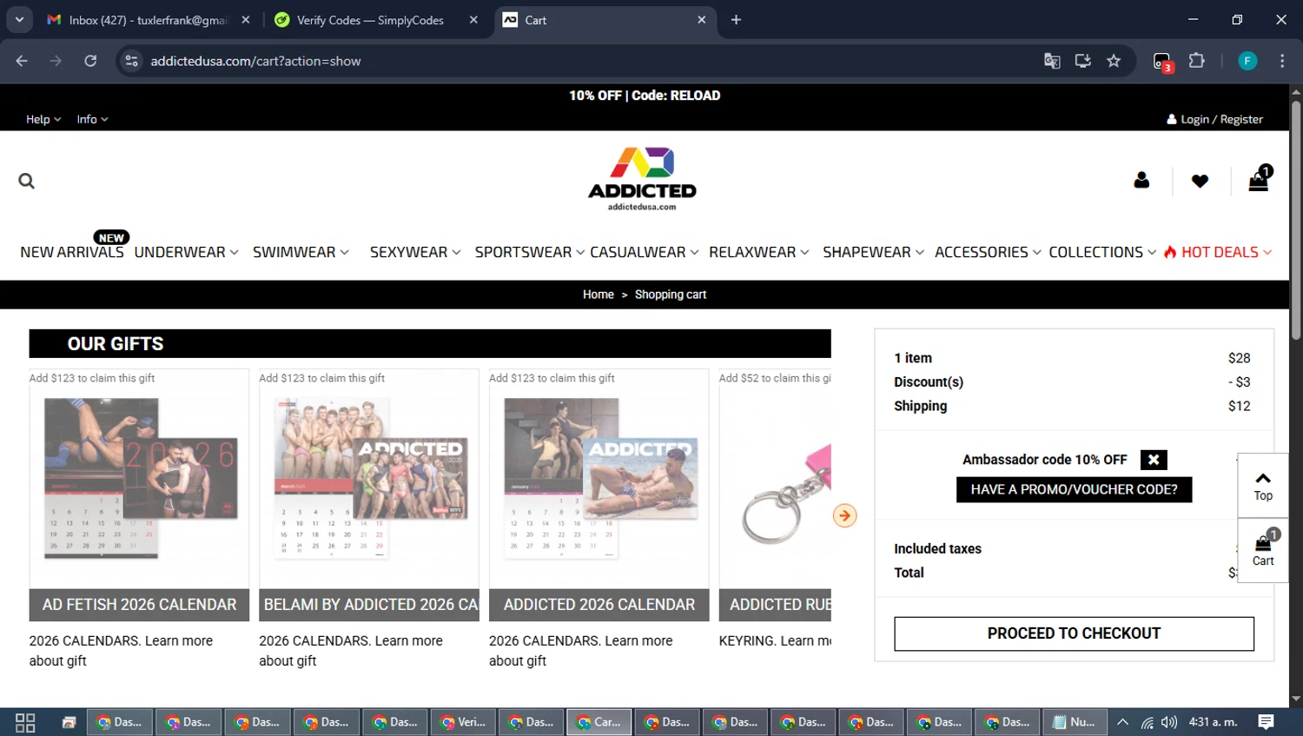Bookmark this page with the star icon
The width and height of the screenshot is (1303, 736).
pos(1114,61)
